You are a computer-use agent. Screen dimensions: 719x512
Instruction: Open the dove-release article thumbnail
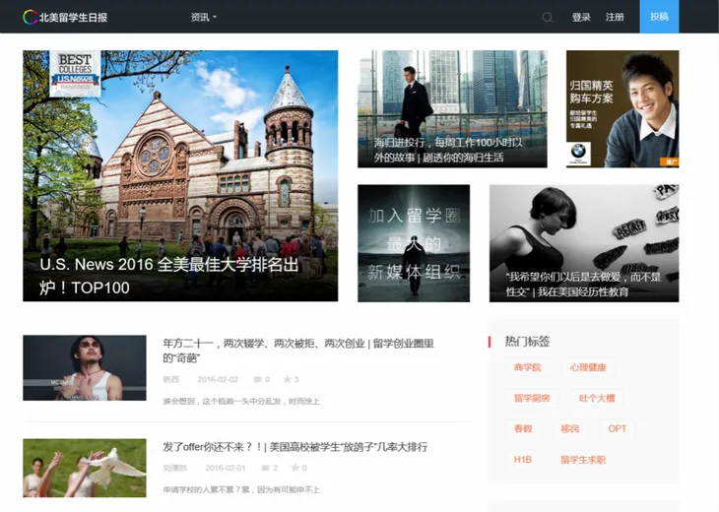click(x=85, y=468)
